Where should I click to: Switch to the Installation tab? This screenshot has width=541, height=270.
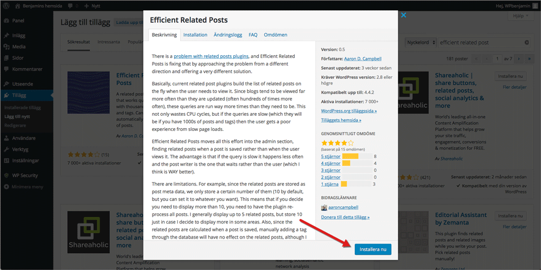195,35
